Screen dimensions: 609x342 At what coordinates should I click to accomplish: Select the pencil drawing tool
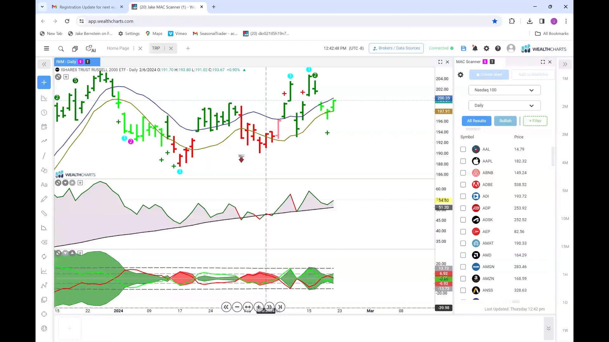tap(44, 199)
